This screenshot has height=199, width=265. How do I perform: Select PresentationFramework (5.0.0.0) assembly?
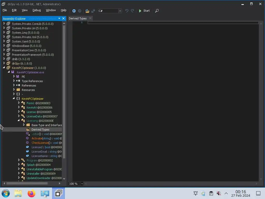[33, 55]
